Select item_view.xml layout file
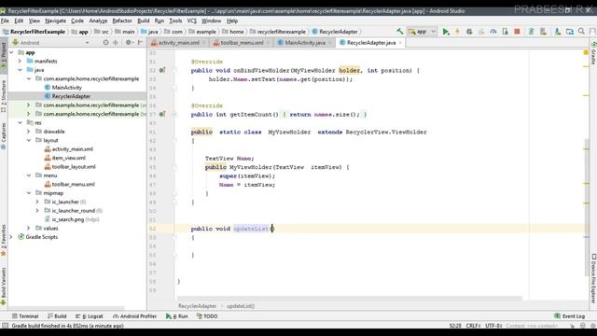 coord(68,158)
